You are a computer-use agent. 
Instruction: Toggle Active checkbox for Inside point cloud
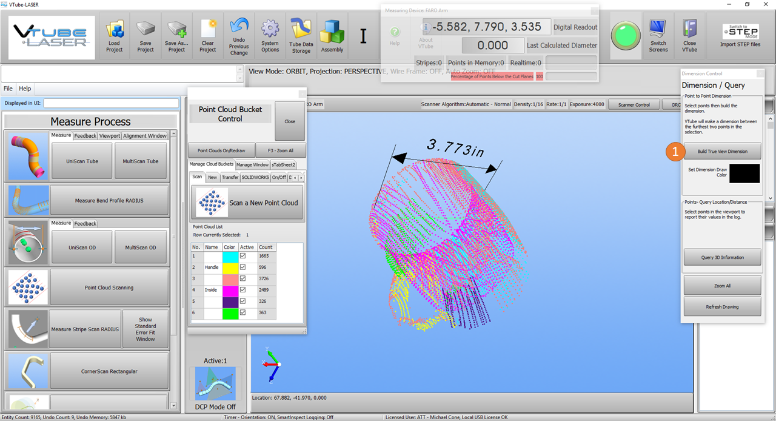tap(242, 290)
